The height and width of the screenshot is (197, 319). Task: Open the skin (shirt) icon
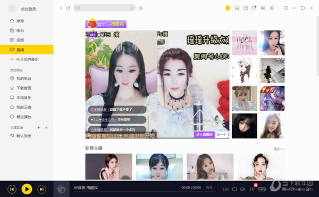pyautogui.click(x=254, y=8)
